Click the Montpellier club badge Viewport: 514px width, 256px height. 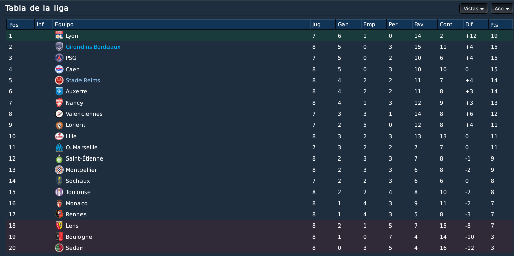pos(59,170)
